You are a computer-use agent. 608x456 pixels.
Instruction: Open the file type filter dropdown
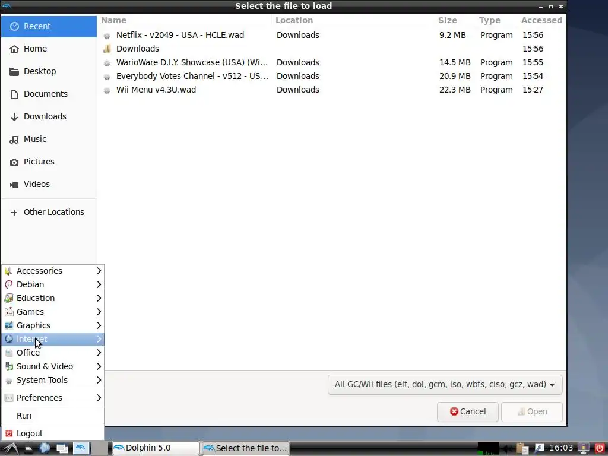pos(445,384)
